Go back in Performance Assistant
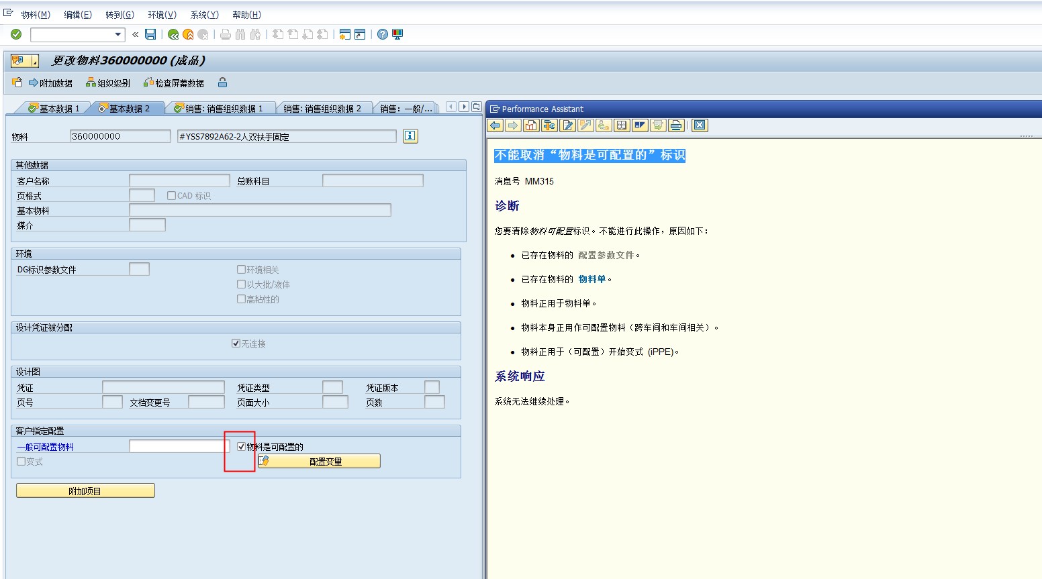1042x579 pixels. click(x=495, y=125)
